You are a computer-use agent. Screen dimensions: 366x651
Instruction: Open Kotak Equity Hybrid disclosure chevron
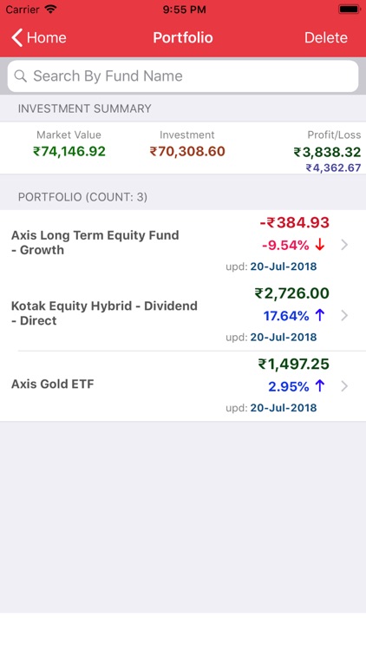click(344, 316)
